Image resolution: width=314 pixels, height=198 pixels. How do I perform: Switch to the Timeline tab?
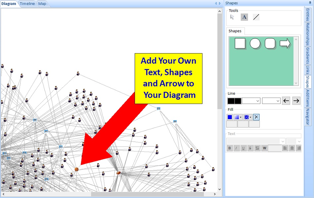[27, 4]
